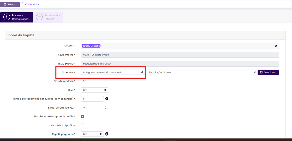The width and height of the screenshot is (292, 141).
Task: Switch to the Formulário Estrutura tab
Action: click(48, 17)
